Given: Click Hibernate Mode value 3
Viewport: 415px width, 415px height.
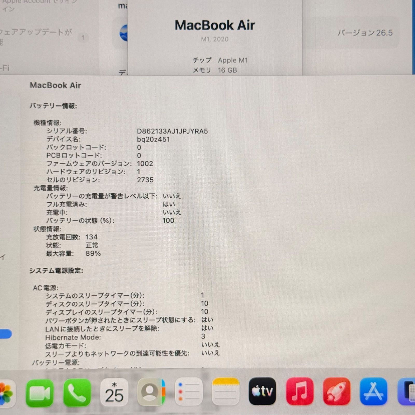Looking at the screenshot, I should pyautogui.click(x=203, y=336).
